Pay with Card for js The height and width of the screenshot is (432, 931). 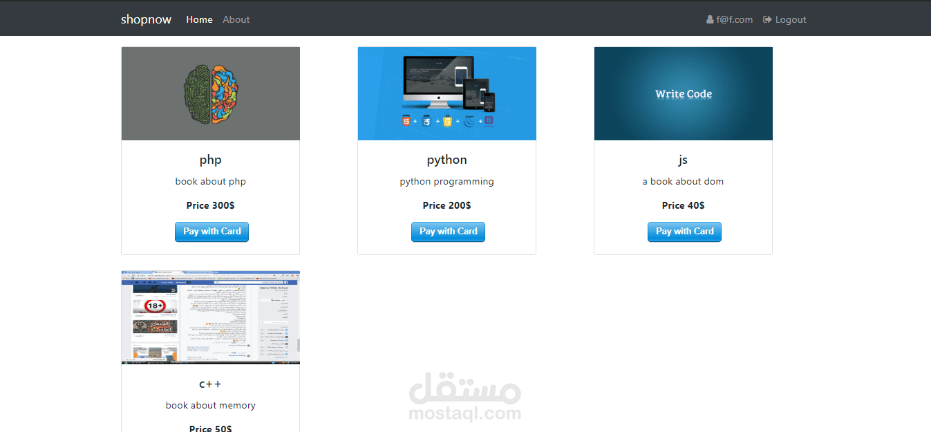click(684, 232)
